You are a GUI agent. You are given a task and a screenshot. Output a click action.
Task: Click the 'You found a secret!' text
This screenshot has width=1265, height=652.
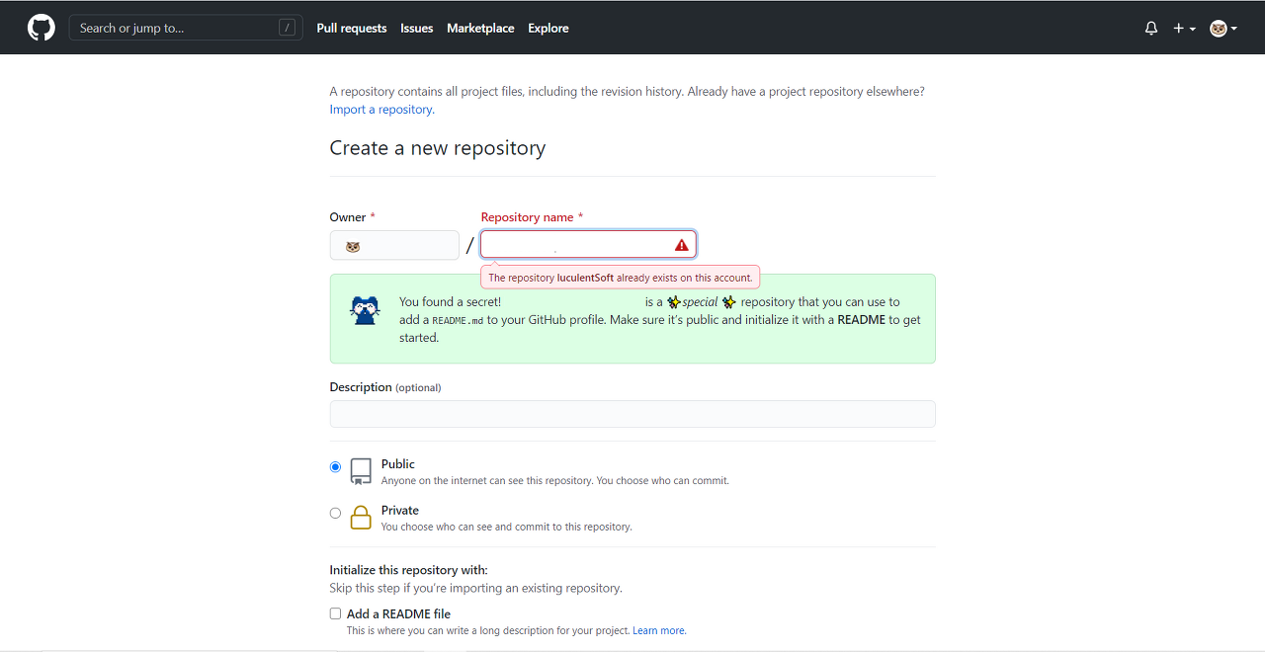coord(451,302)
